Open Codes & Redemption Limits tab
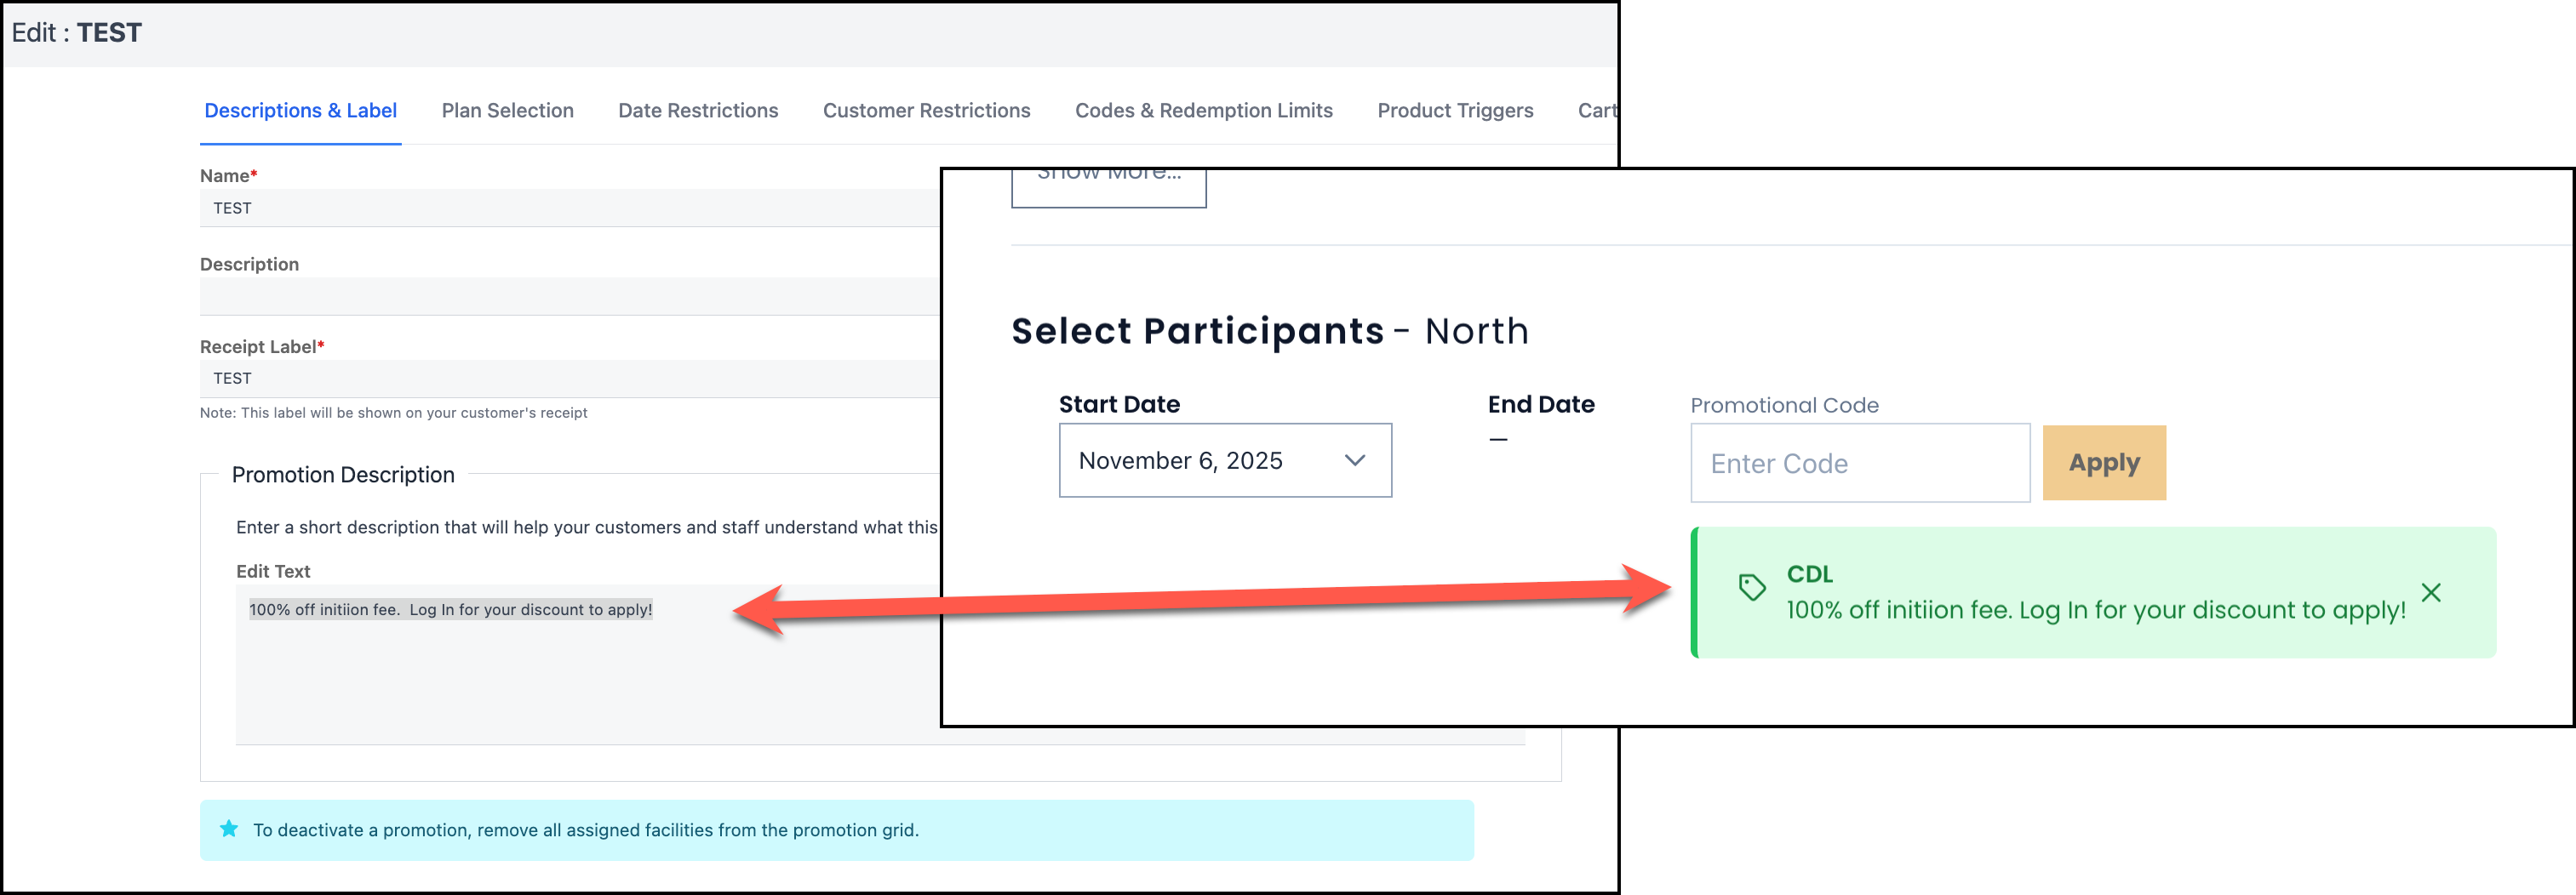Screen dimensions: 2576x895 coord(1203,111)
